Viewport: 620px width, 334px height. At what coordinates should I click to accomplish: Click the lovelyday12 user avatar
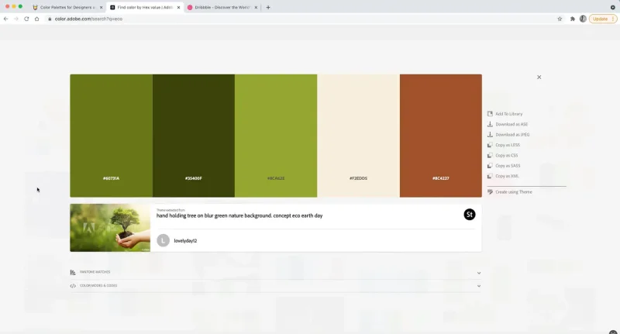[163, 240]
